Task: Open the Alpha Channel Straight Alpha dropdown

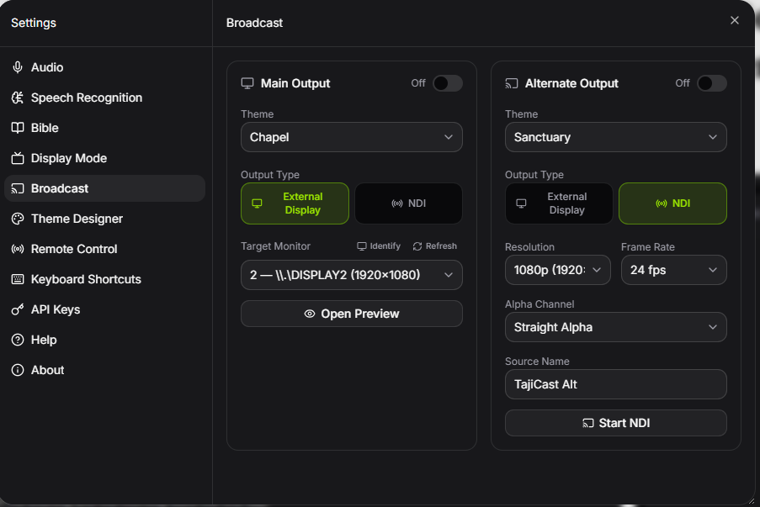Action: pyautogui.click(x=615, y=327)
